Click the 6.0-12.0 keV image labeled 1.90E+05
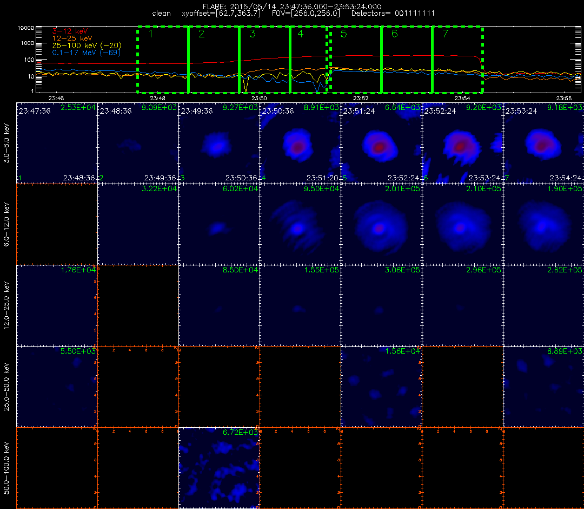This screenshot has height=509, width=584. coord(544,224)
